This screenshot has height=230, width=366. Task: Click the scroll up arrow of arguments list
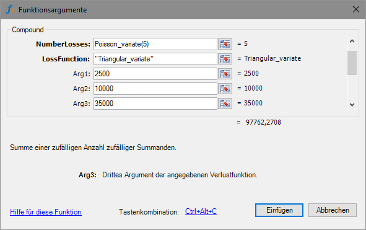tap(352, 42)
